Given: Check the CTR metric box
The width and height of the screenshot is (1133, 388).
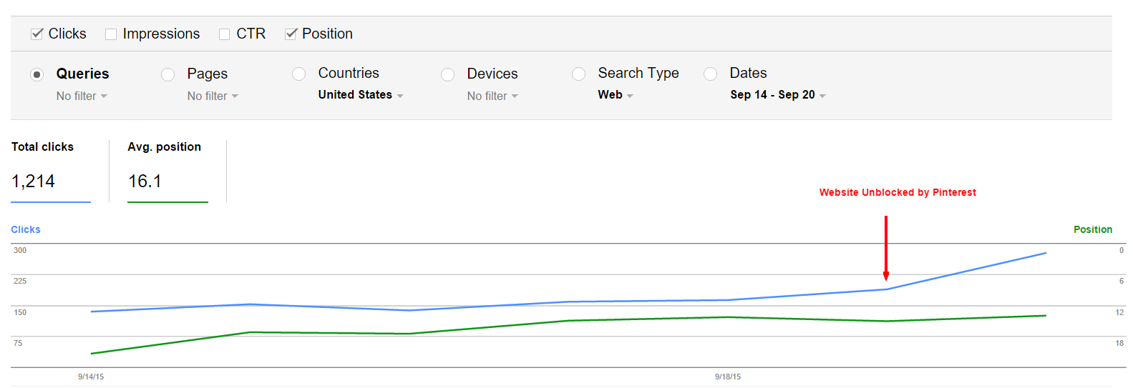Looking at the screenshot, I should point(225,34).
